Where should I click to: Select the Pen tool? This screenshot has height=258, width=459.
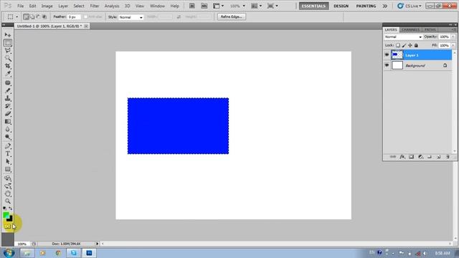click(x=8, y=146)
